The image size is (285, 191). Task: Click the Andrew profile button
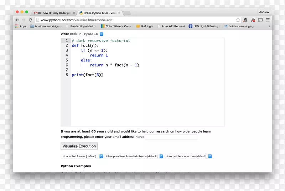(x=264, y=12)
